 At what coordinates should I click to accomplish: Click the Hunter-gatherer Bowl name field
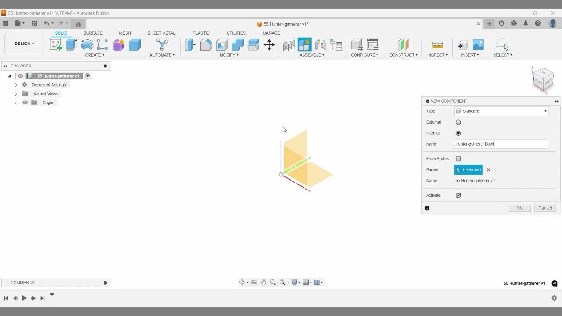tap(501, 144)
